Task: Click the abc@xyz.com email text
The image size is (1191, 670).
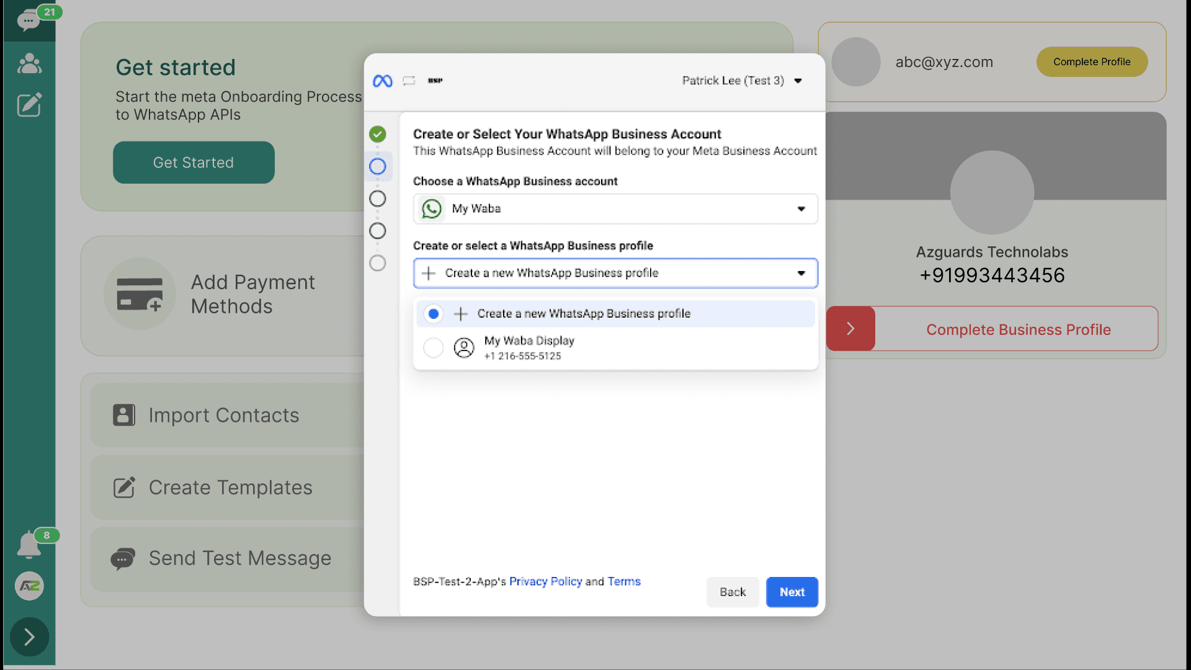Action: (944, 62)
